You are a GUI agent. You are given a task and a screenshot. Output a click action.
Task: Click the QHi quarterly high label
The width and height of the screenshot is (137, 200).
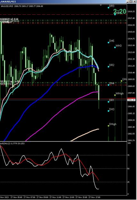pyautogui.click(x=125, y=79)
